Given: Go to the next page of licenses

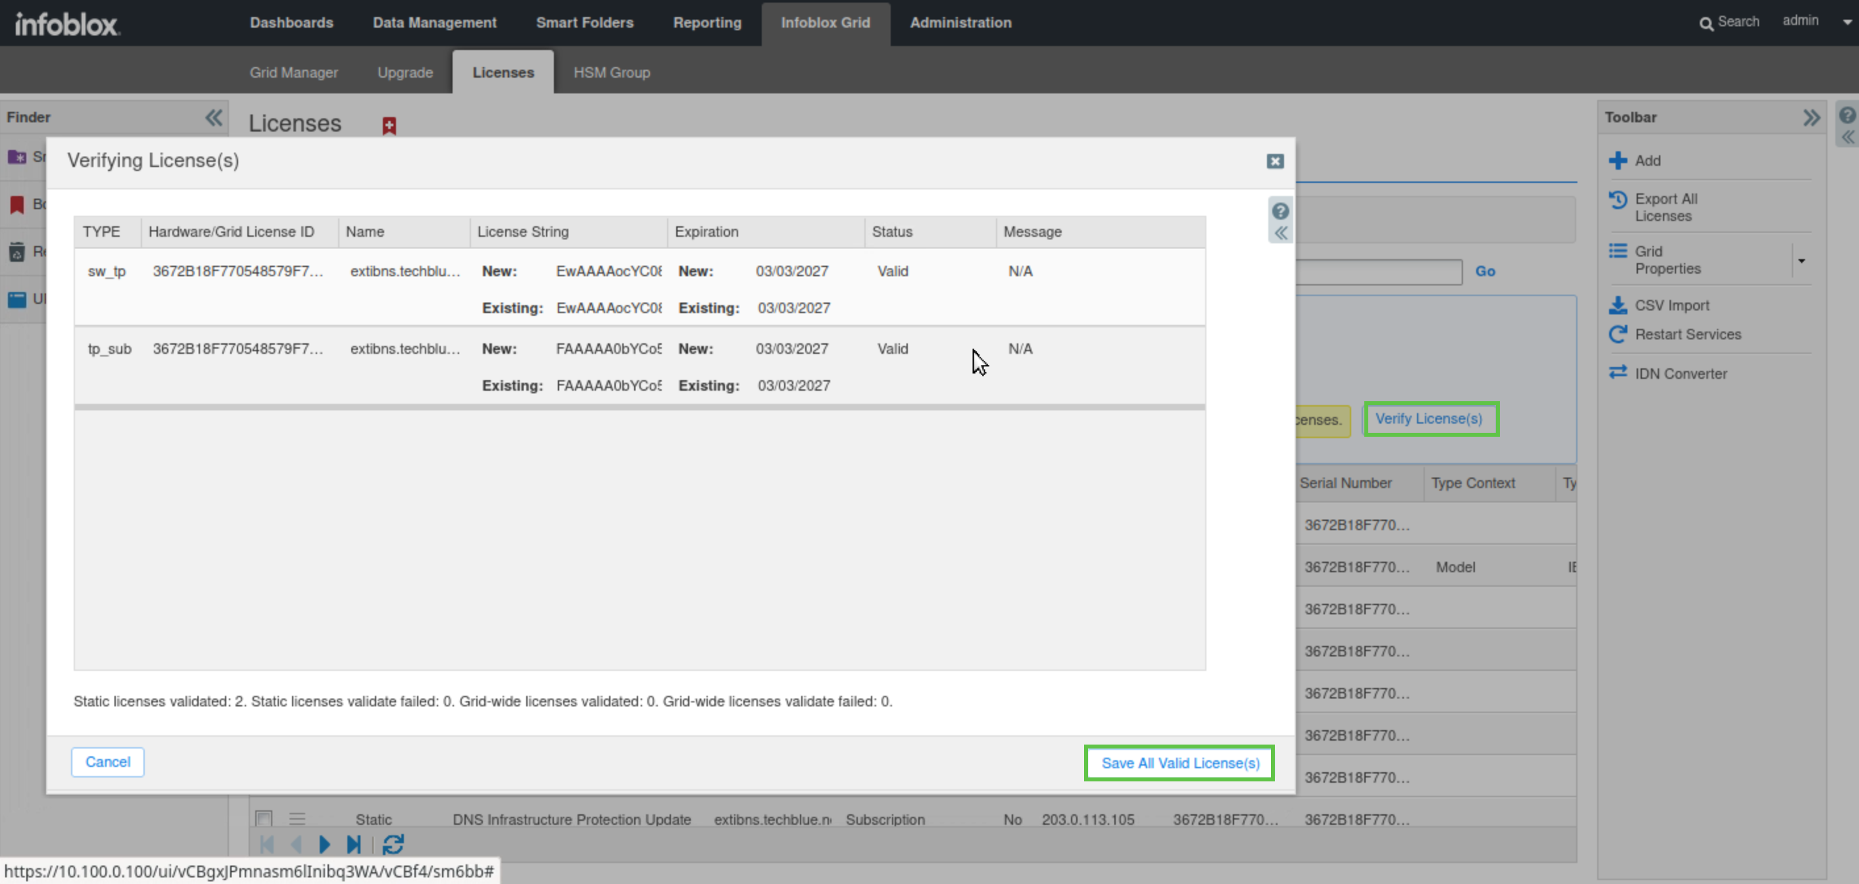Looking at the screenshot, I should click(x=325, y=845).
